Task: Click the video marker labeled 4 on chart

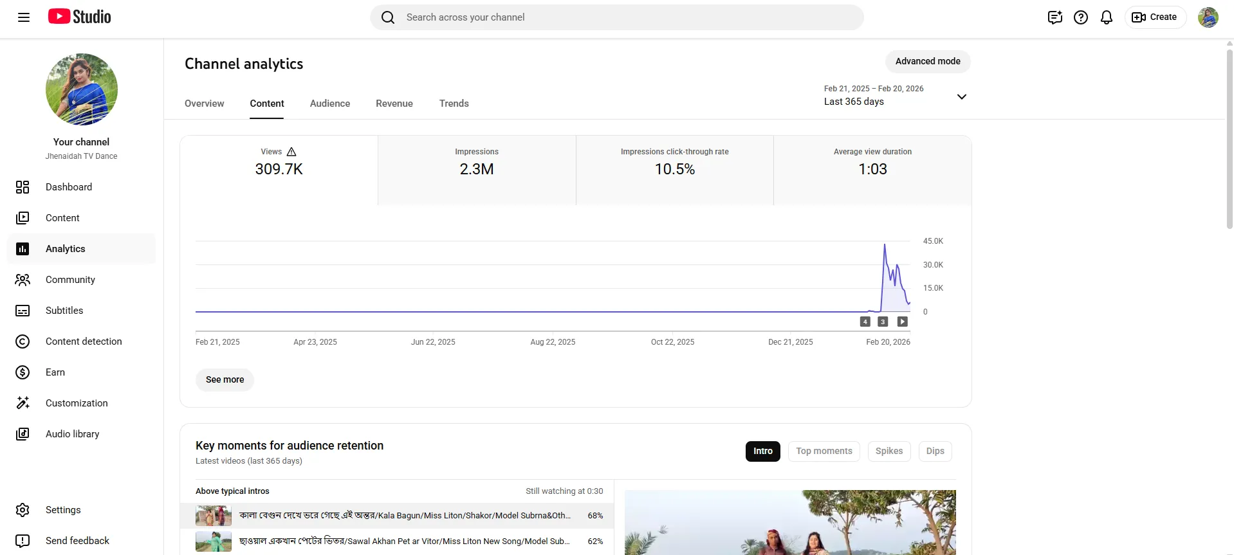Action: tap(865, 322)
